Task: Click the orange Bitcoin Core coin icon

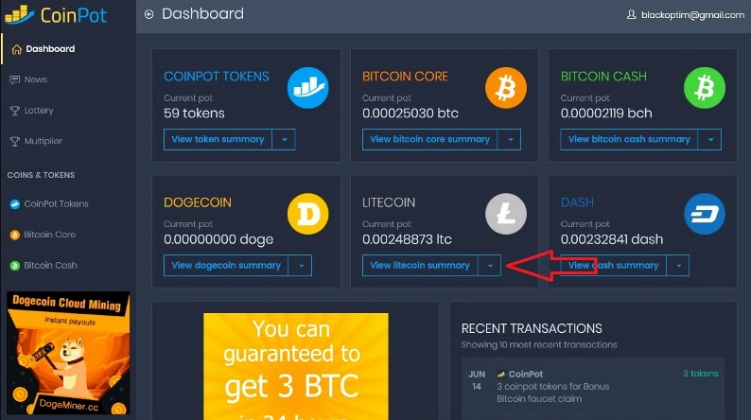Action: (x=506, y=88)
